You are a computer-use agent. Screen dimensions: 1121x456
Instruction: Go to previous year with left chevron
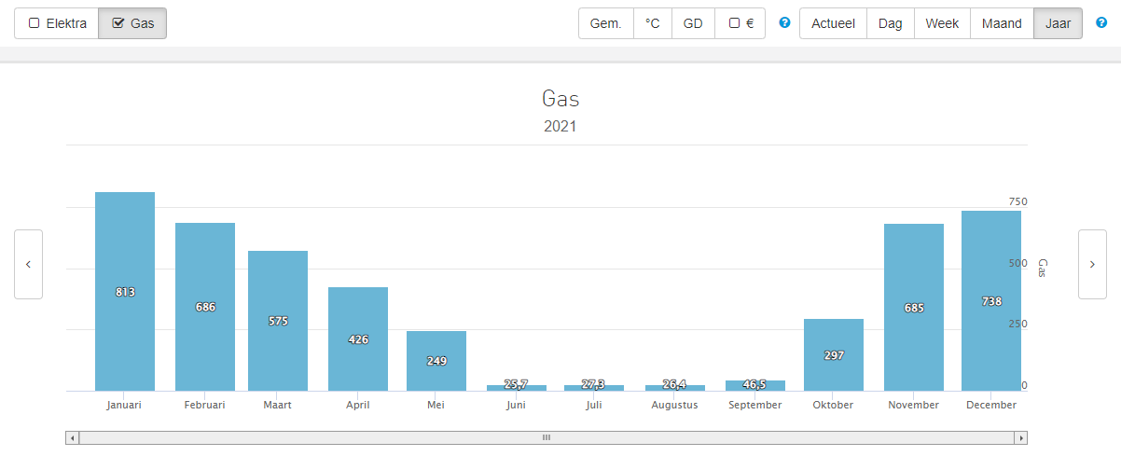pyautogui.click(x=28, y=264)
